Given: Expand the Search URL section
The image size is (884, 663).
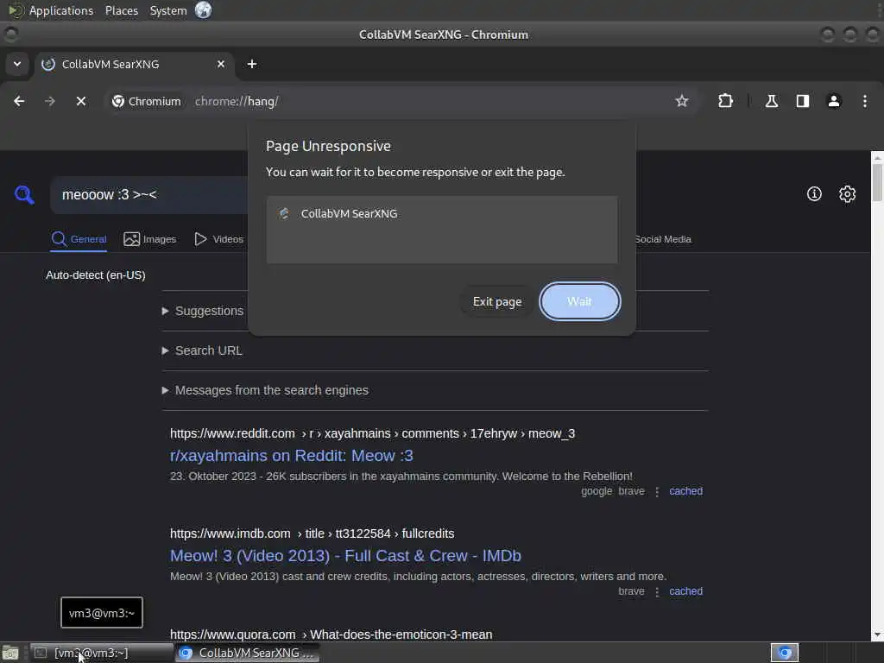Looking at the screenshot, I should click(202, 350).
